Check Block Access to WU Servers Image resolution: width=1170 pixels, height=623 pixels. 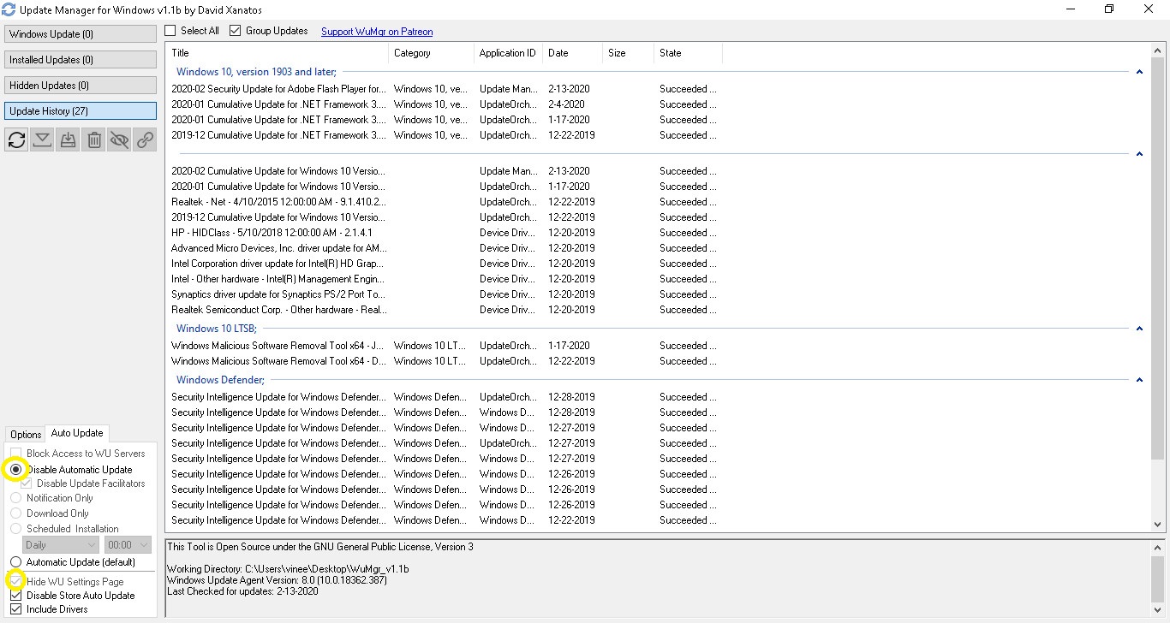click(15, 454)
